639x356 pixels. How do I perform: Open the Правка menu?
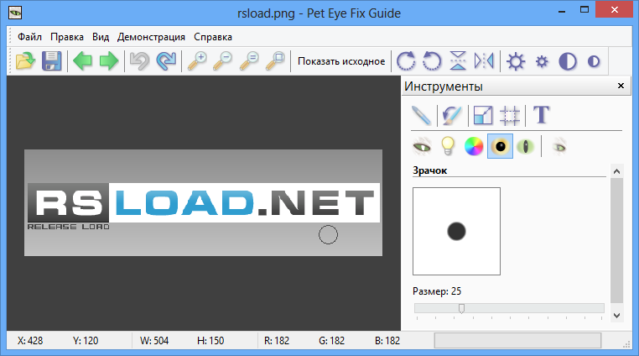[67, 37]
